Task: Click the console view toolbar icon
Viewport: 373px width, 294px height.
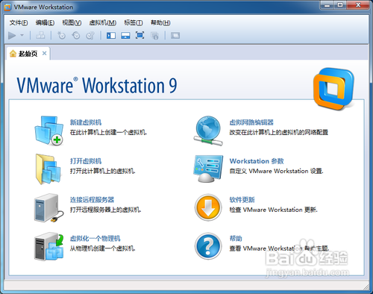Action: click(x=175, y=36)
